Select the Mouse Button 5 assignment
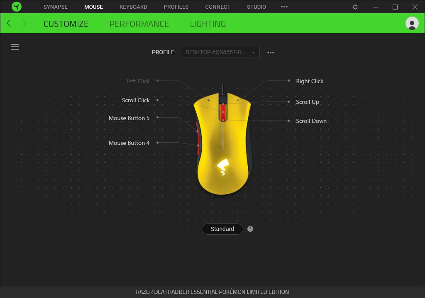 (x=129, y=118)
